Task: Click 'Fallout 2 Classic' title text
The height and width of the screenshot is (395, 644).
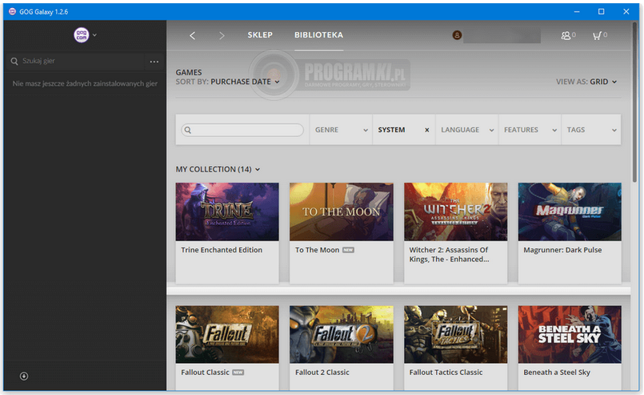Action: point(322,373)
